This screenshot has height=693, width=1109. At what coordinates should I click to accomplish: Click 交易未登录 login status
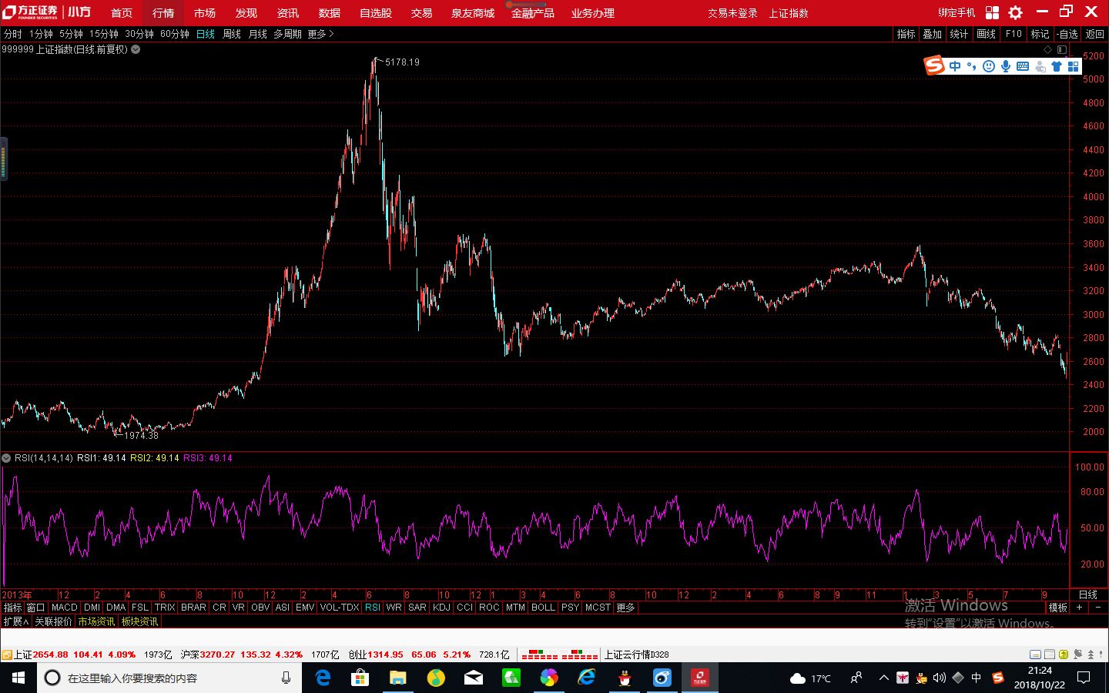(x=732, y=13)
